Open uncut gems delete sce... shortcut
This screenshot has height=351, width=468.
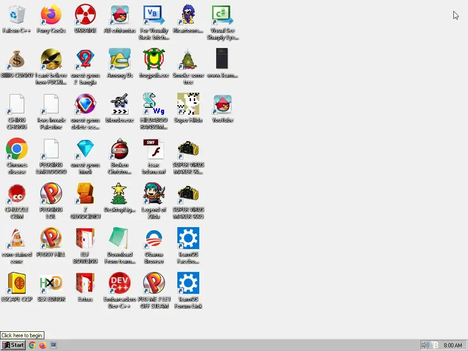(x=85, y=104)
